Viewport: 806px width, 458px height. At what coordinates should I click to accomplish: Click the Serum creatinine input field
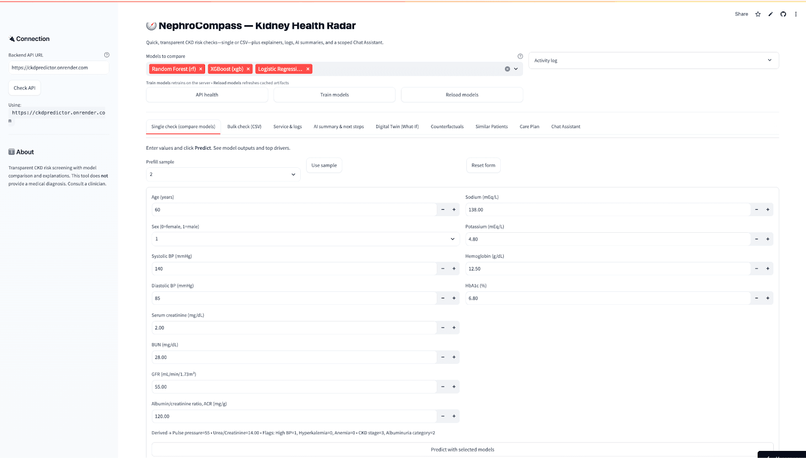pos(294,328)
